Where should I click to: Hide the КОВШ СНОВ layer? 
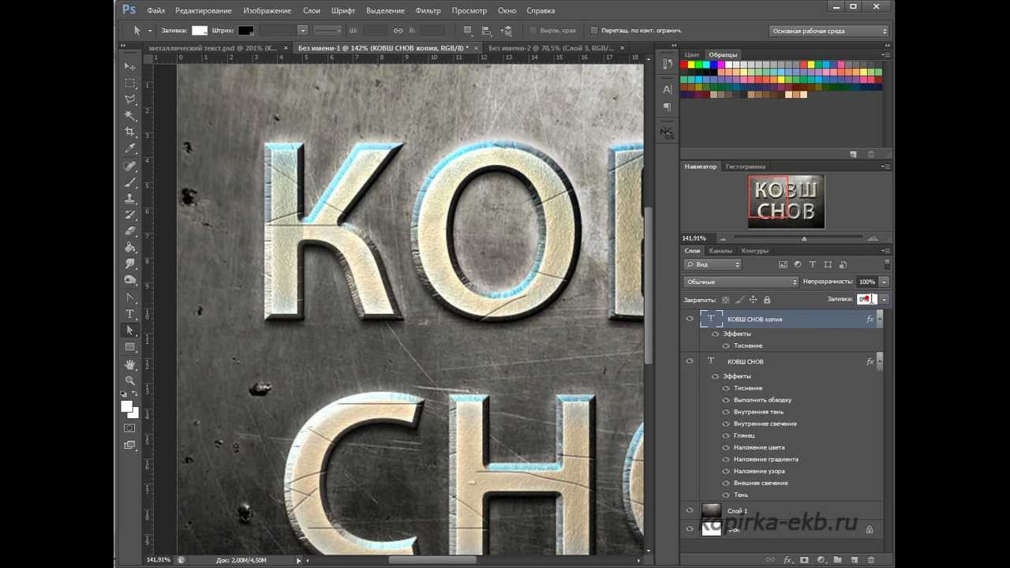(690, 361)
